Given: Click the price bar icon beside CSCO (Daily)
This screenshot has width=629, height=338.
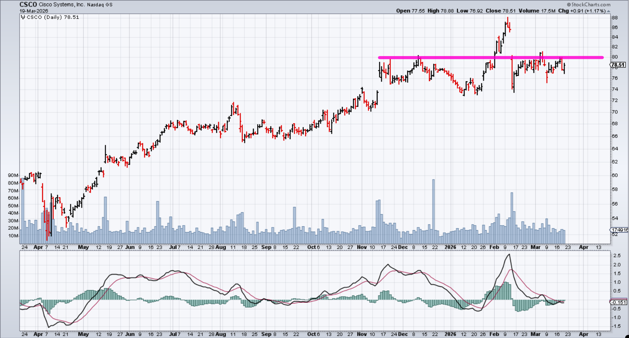Looking at the screenshot, I should [x=23, y=17].
